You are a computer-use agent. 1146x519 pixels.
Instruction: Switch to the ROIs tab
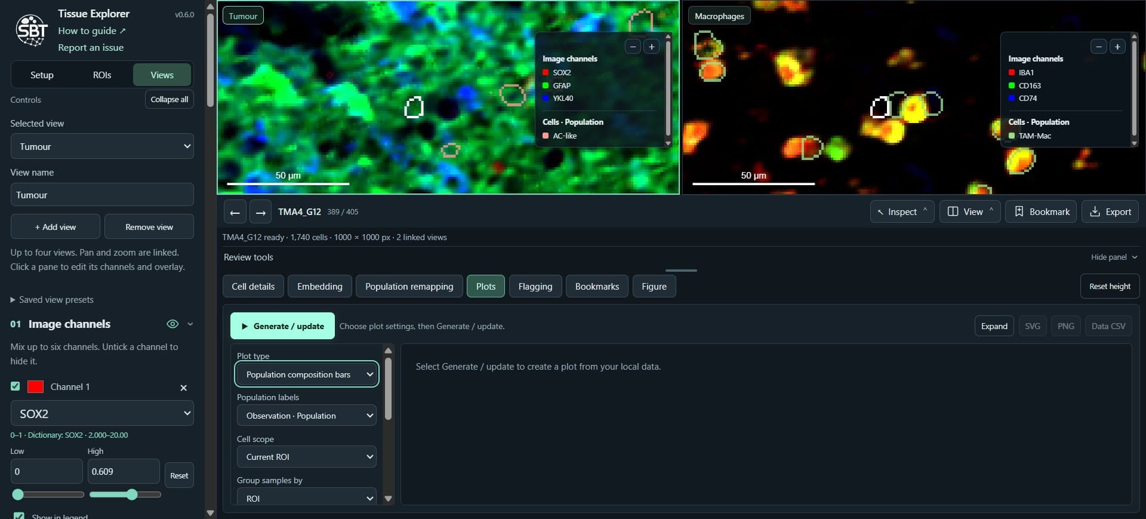pyautogui.click(x=102, y=75)
